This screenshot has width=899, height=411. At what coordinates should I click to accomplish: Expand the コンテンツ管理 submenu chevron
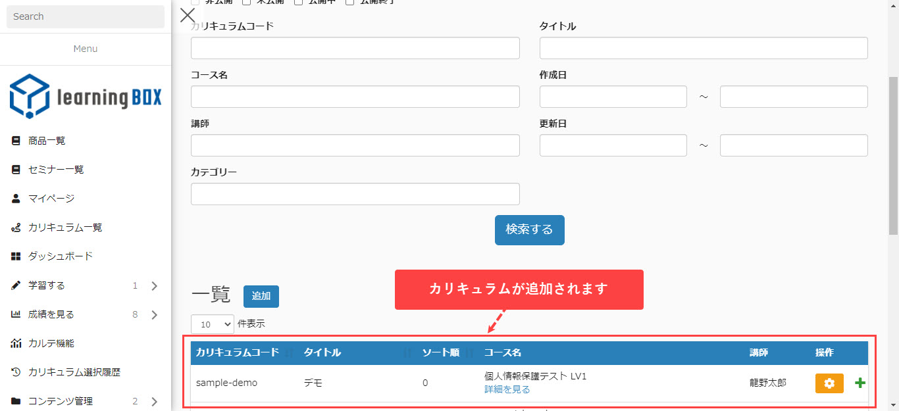click(x=155, y=401)
